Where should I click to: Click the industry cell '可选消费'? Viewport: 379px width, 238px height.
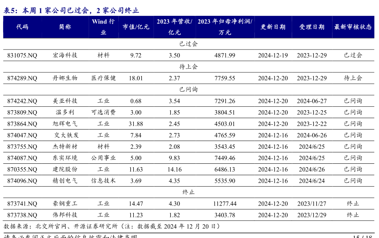coord(104,112)
